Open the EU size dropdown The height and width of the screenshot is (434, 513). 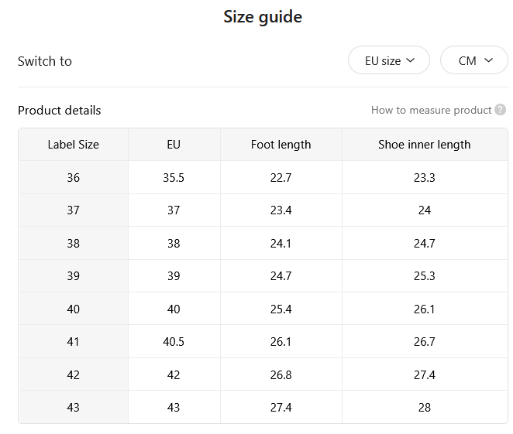click(389, 60)
